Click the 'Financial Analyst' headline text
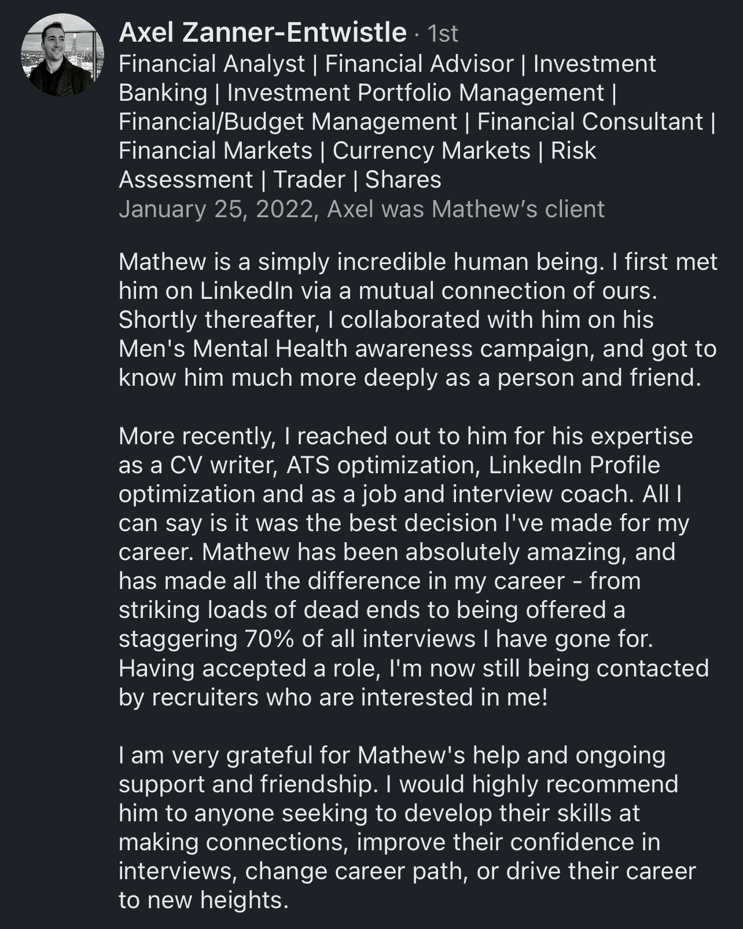The image size is (743, 929). 211,64
